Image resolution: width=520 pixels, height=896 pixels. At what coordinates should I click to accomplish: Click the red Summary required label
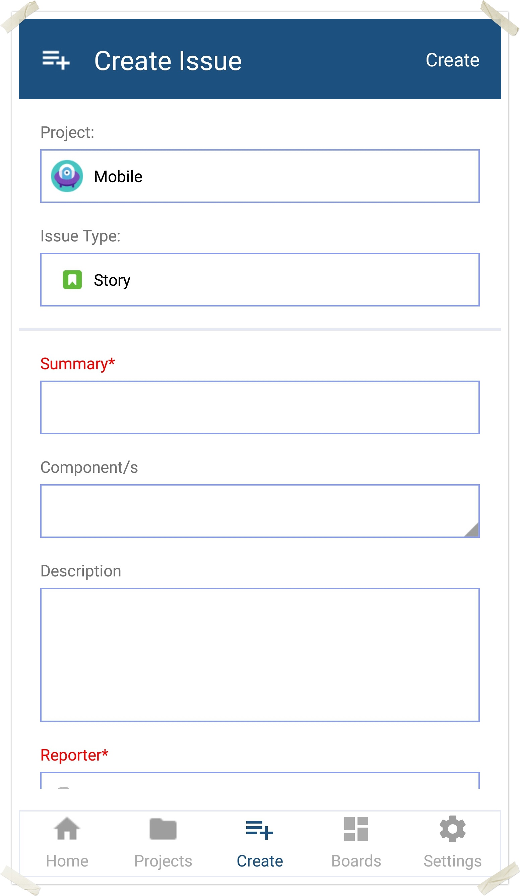point(77,364)
